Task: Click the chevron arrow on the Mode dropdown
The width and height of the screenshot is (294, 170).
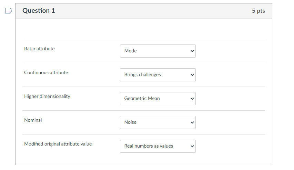Action: [192, 51]
